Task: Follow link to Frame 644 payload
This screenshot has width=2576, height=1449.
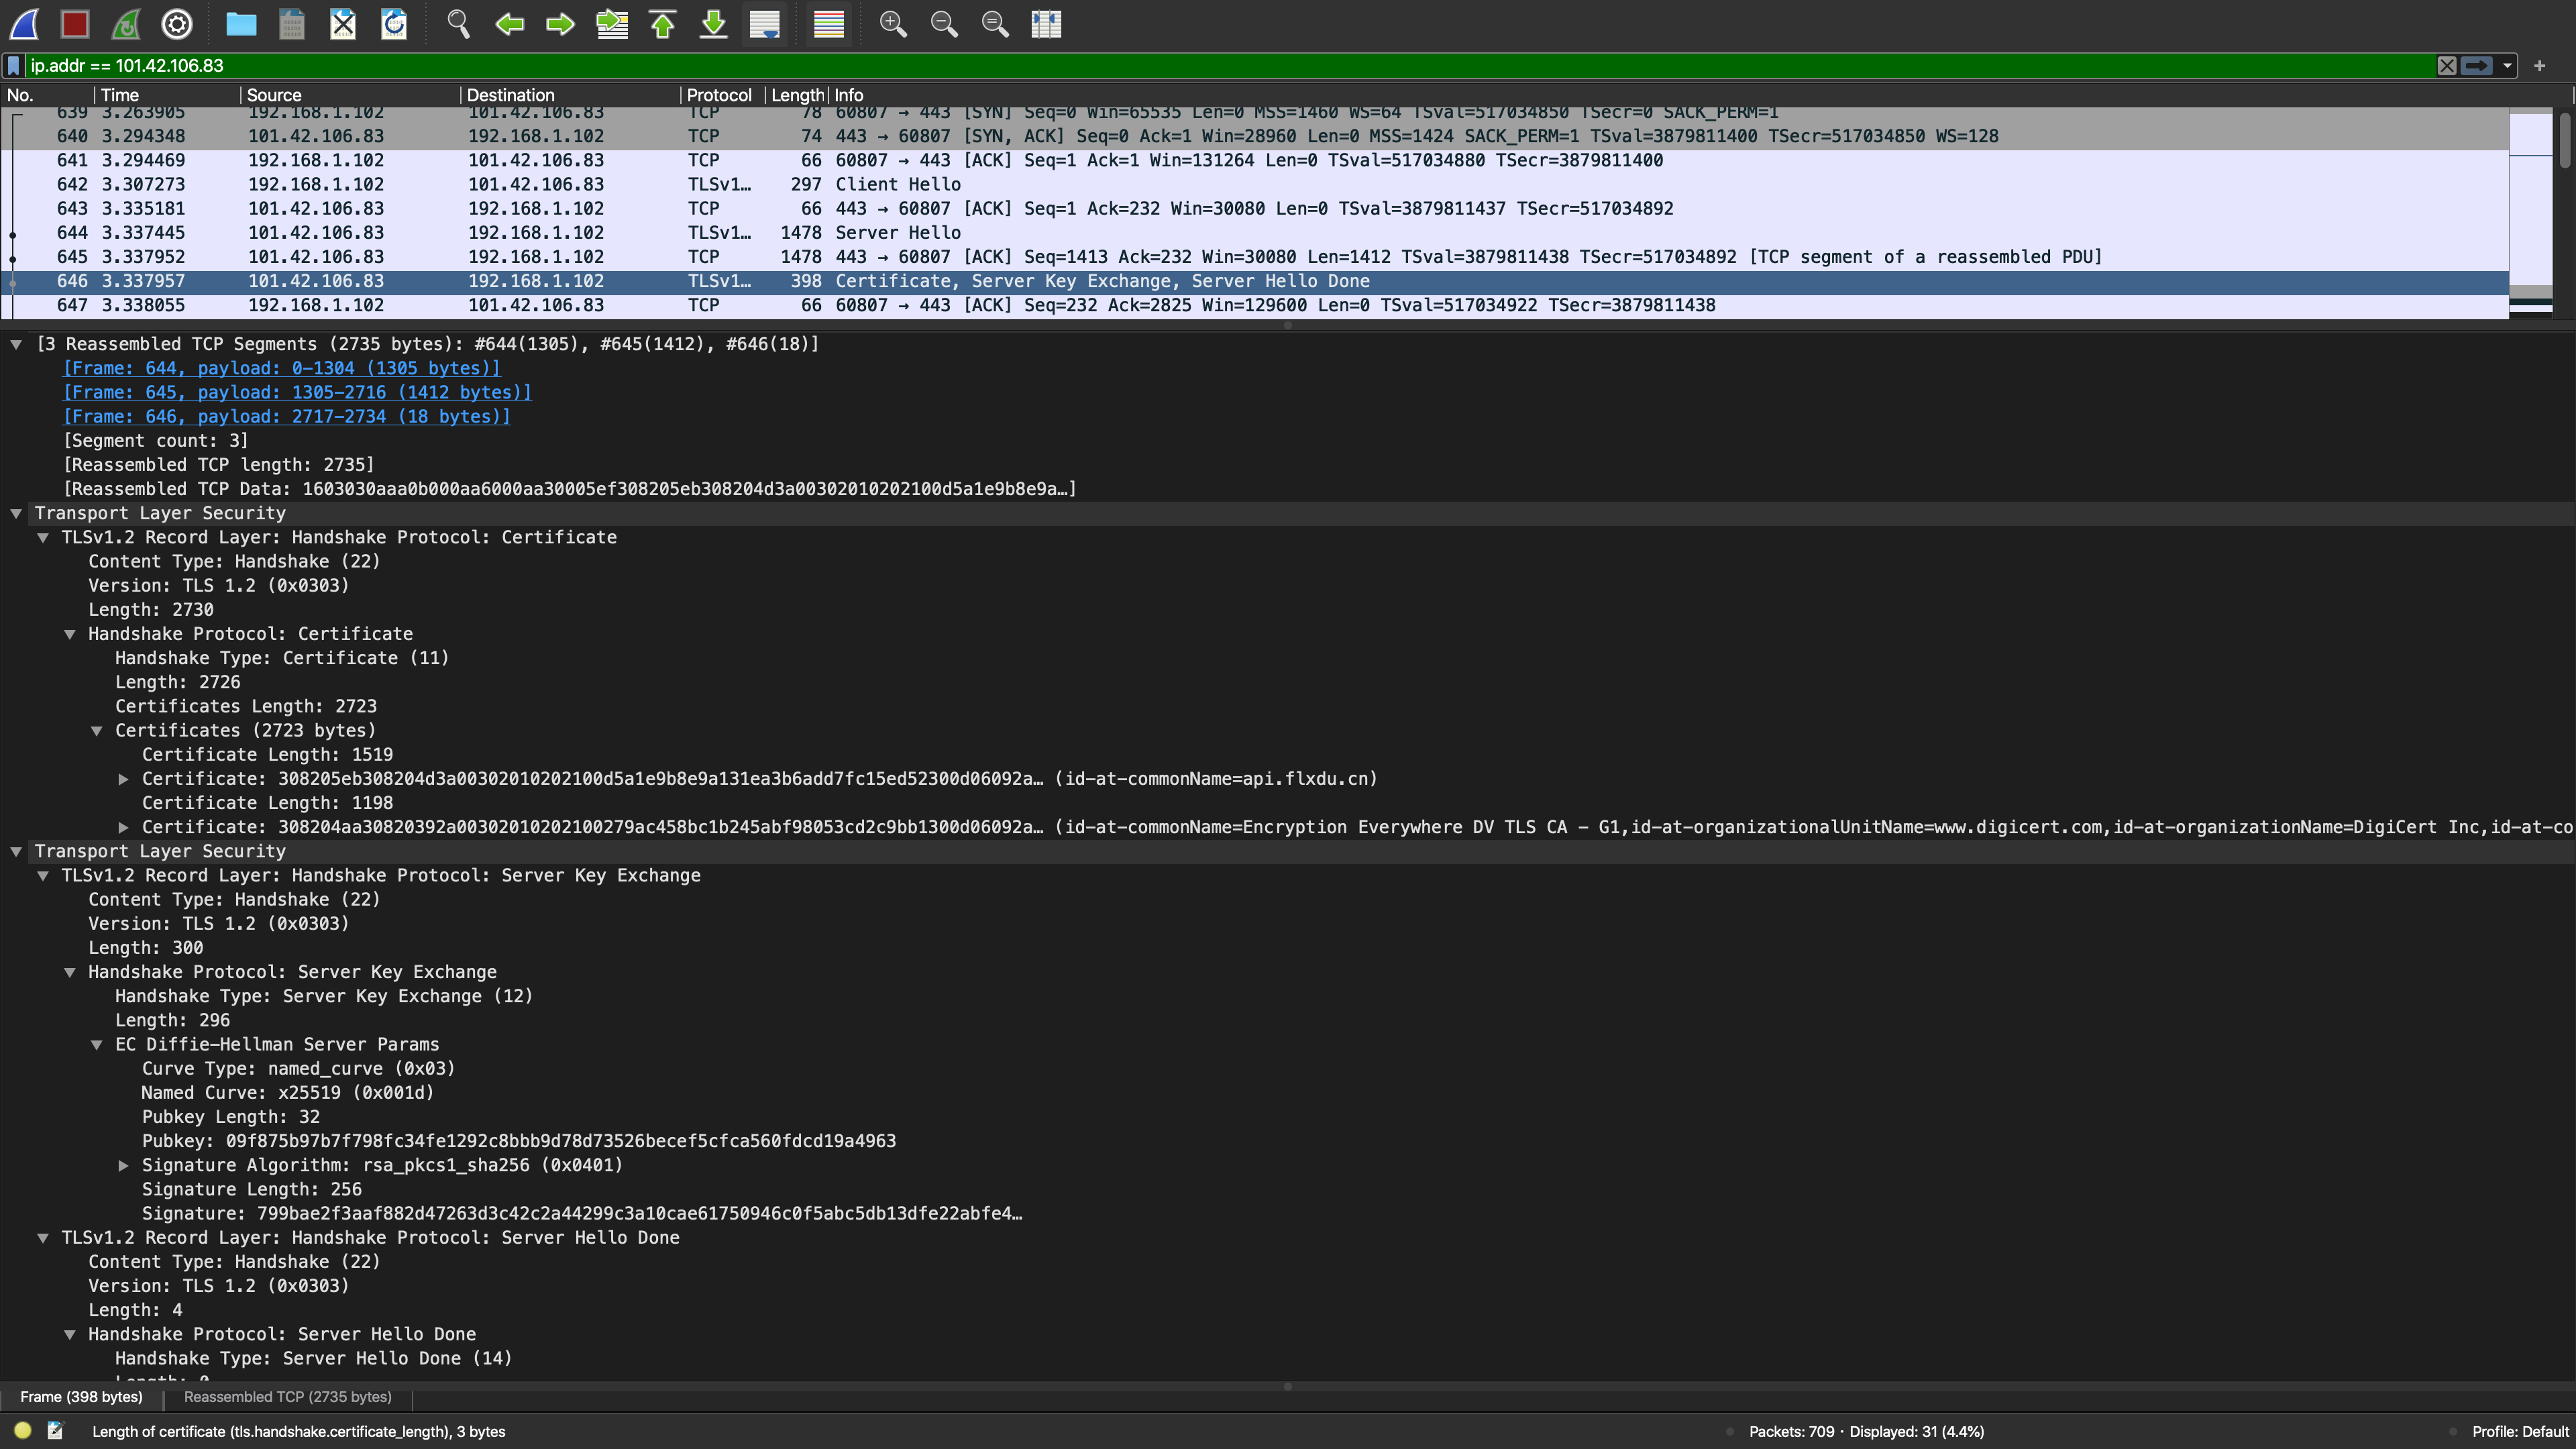Action: click(x=282, y=368)
